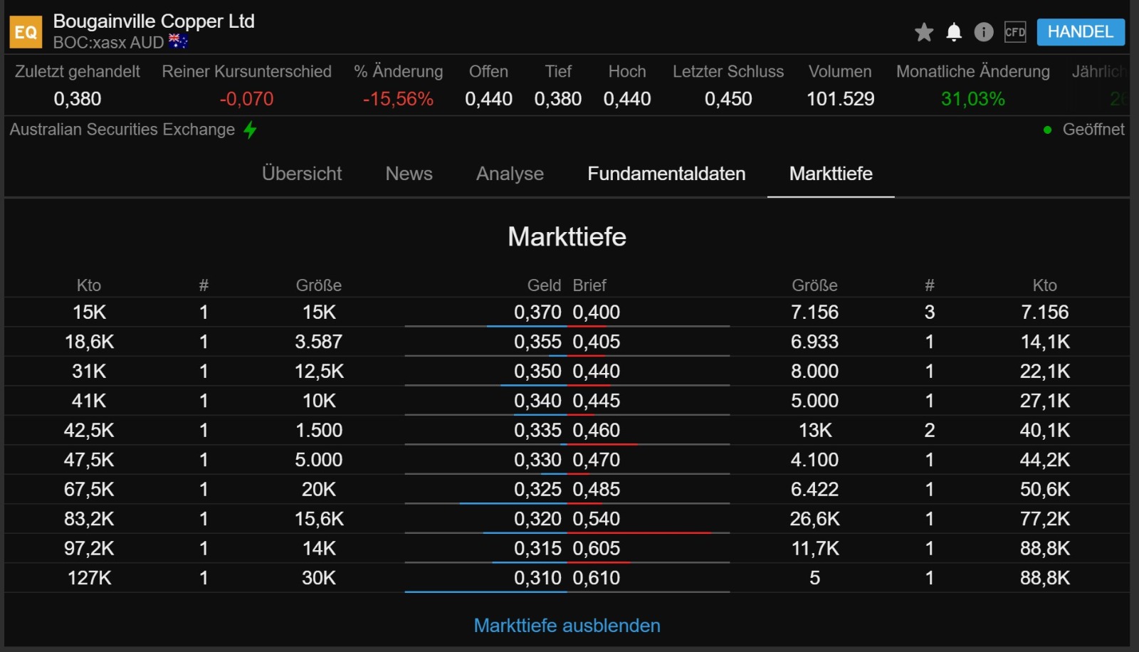Click bid price 0,325
This screenshot has height=652, width=1139.
537,490
